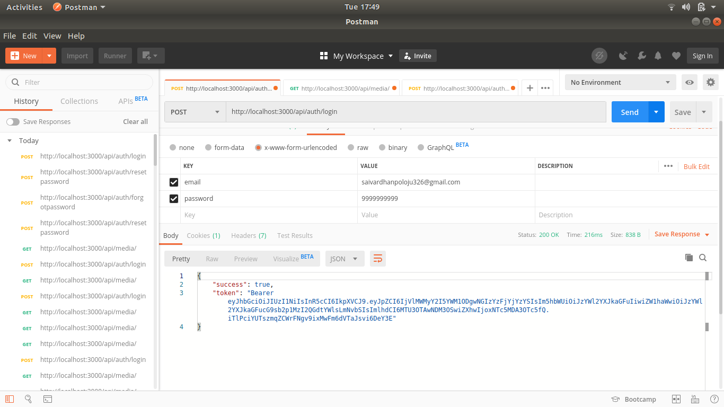Open body columns three-dots options
The image size is (724, 407).
668,166
